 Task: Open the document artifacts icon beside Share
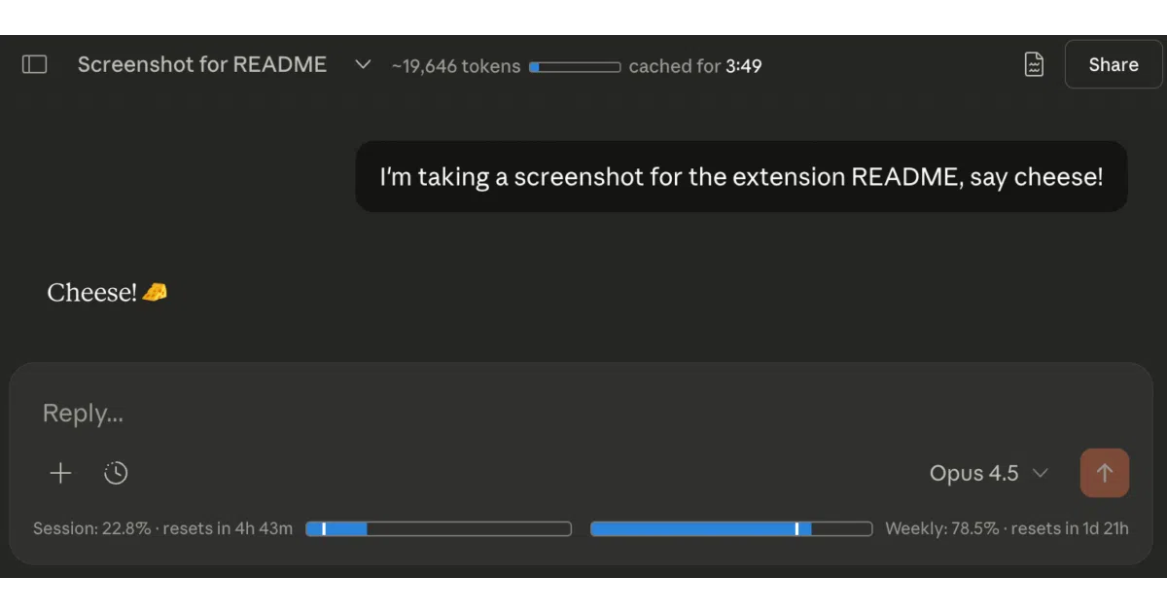click(x=1034, y=65)
